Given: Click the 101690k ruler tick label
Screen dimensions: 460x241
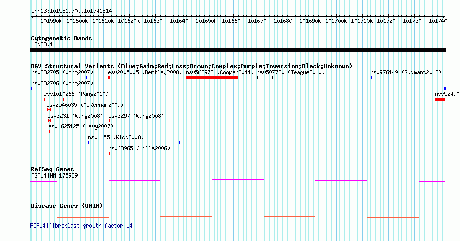Looking at the screenshot, I should [310, 21].
